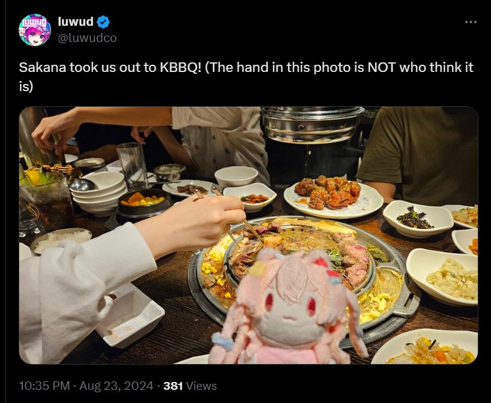Click the metal exhaust hood in photo

pos(312,125)
